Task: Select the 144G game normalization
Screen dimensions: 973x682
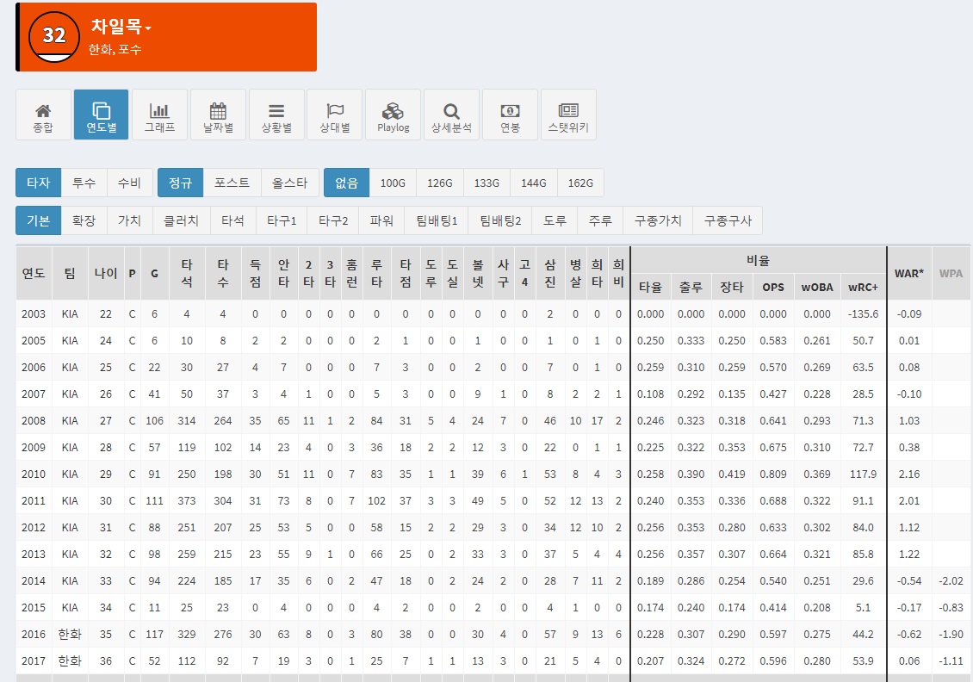Action: [533, 183]
